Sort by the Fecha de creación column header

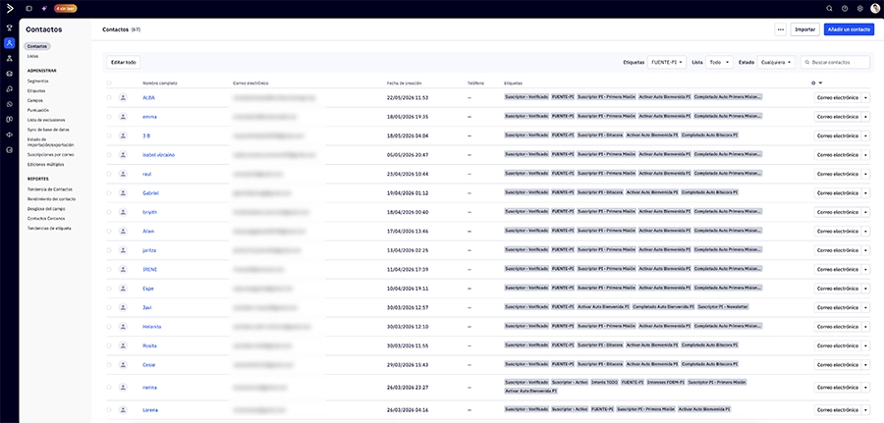click(x=405, y=82)
